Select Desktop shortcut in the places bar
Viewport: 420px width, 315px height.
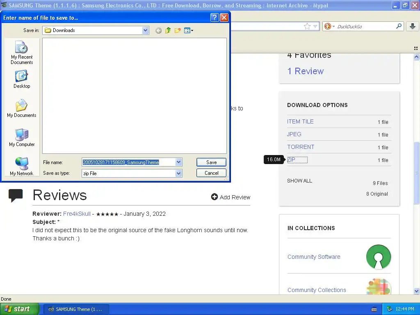coord(22,79)
